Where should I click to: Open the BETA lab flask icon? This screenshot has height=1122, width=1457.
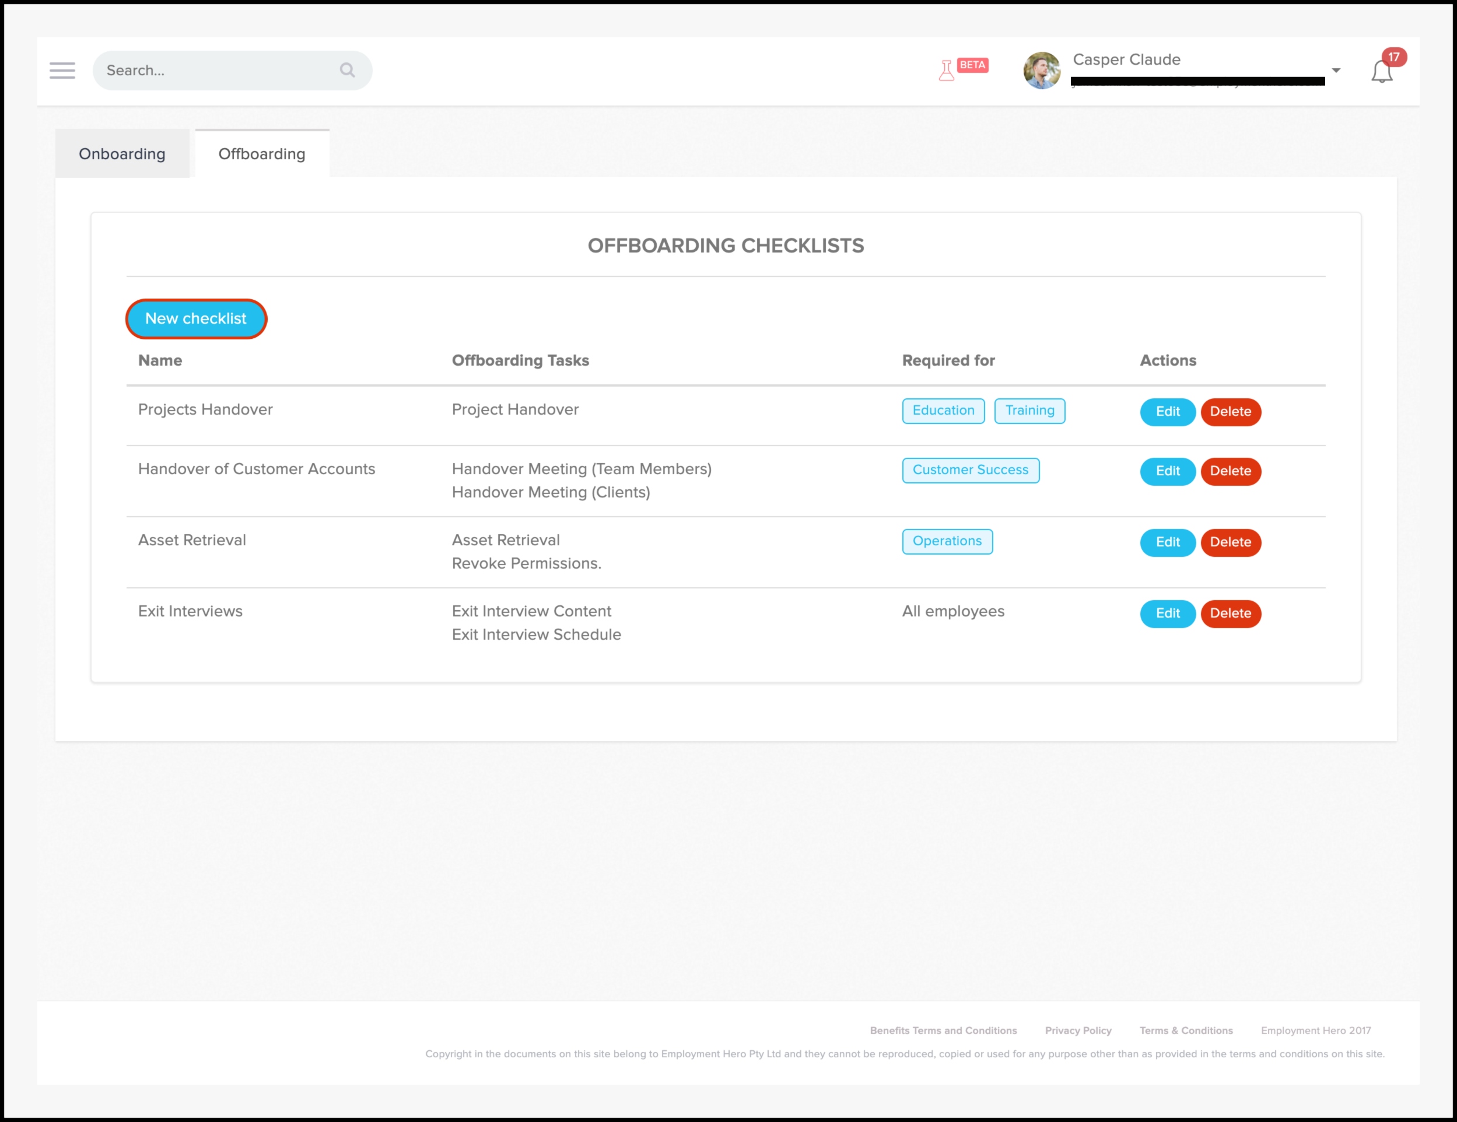click(946, 70)
